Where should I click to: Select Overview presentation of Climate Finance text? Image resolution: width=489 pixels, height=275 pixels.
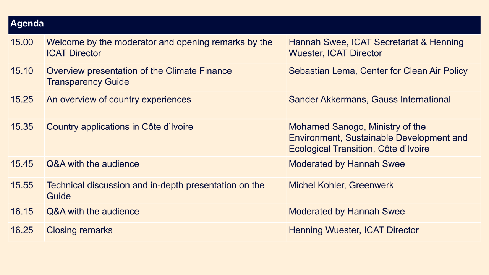point(139,76)
